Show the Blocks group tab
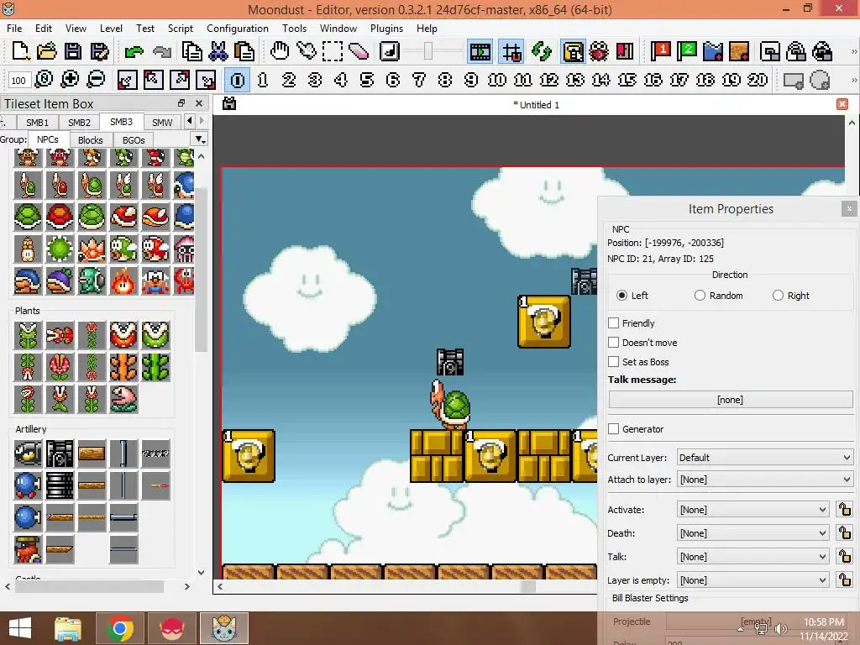Viewport: 860px width, 645px height. coord(91,140)
